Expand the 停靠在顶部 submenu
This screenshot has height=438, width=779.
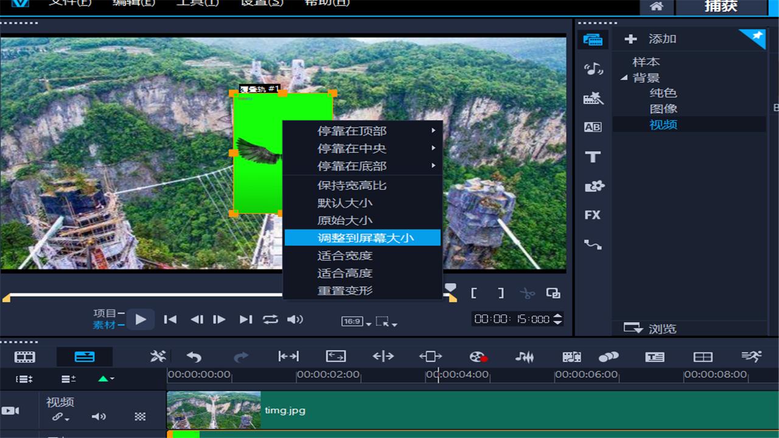pos(362,131)
